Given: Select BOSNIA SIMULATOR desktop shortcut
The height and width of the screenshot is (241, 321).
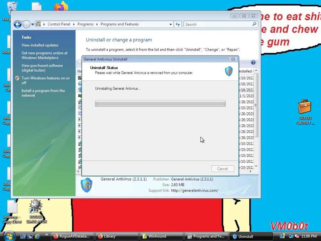Looking at the screenshot, I should click(x=36, y=211).
